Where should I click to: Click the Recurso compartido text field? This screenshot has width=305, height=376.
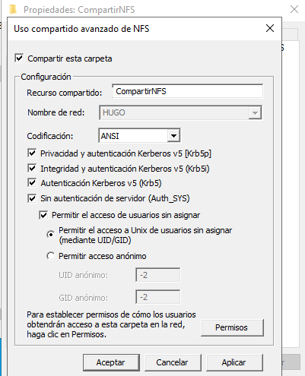[187, 91]
